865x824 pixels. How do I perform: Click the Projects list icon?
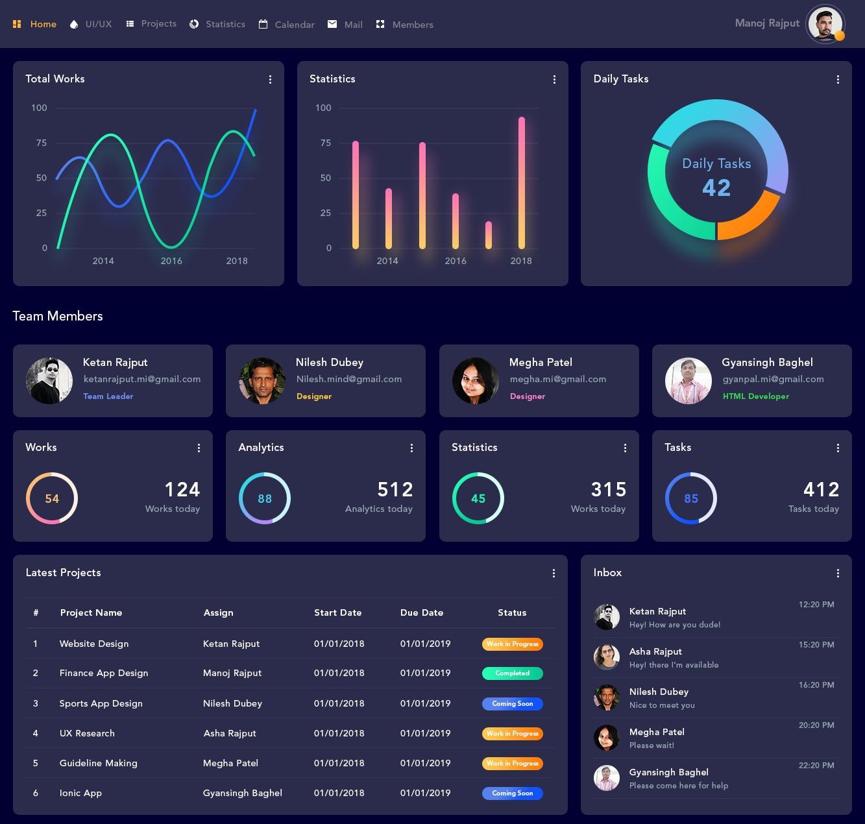click(x=130, y=24)
